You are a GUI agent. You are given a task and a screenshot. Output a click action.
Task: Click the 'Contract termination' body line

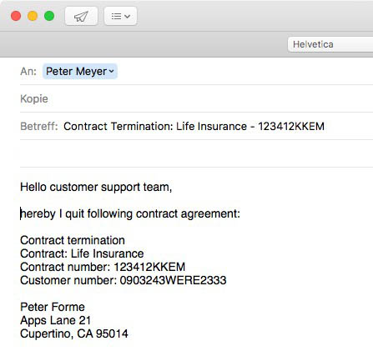pyautogui.click(x=73, y=240)
